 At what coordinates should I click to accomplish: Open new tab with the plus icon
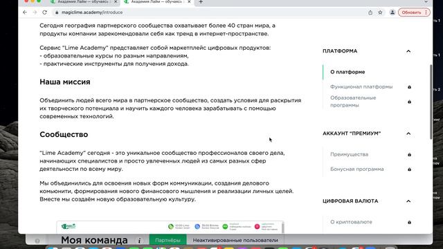(201, 1)
